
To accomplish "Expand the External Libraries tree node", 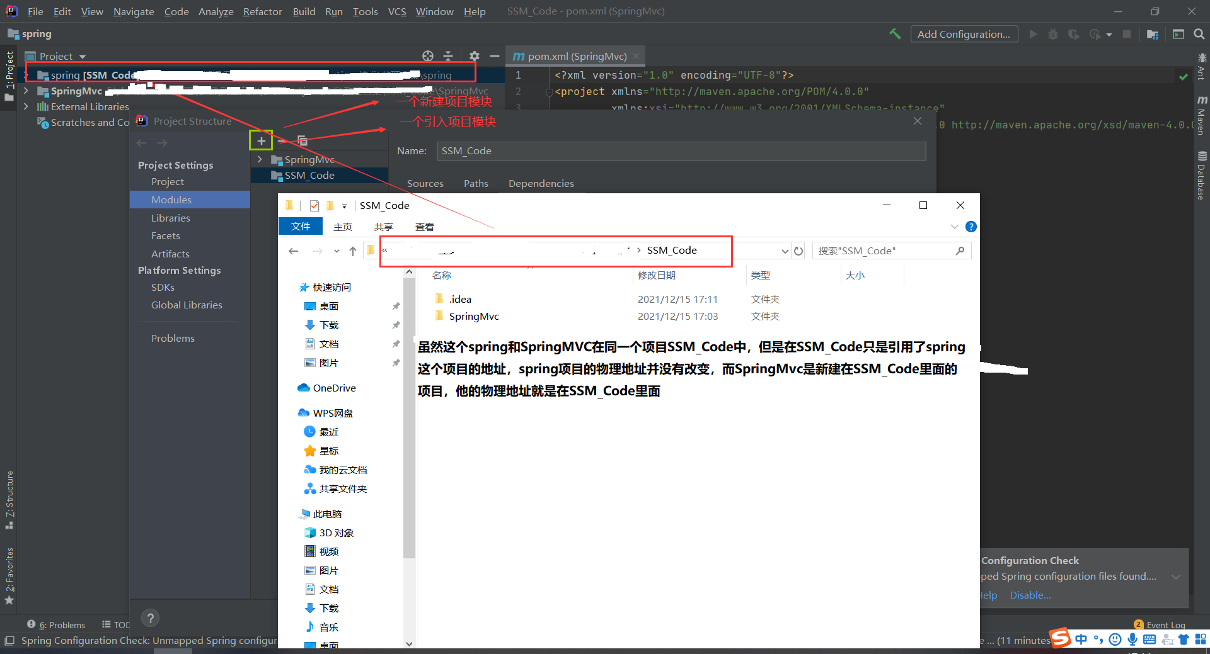I will click(26, 106).
